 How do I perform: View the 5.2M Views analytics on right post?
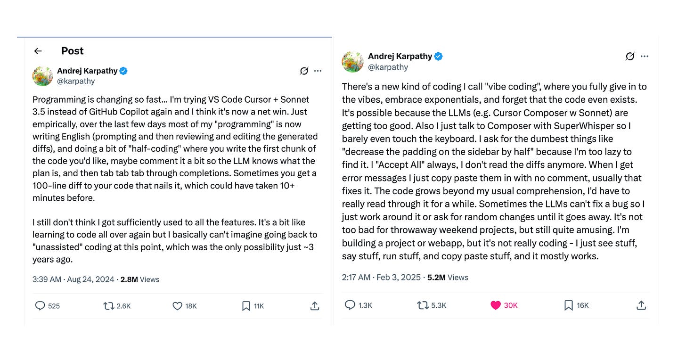(x=448, y=277)
